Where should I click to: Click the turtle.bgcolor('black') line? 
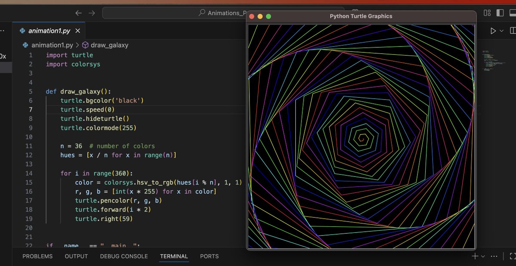point(102,100)
